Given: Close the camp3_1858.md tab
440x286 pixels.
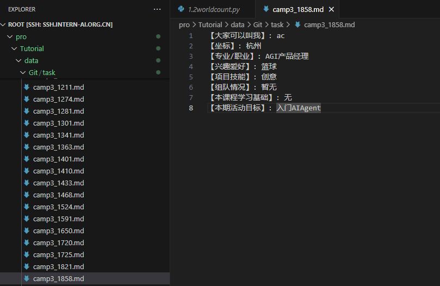Looking at the screenshot, I should [331, 10].
